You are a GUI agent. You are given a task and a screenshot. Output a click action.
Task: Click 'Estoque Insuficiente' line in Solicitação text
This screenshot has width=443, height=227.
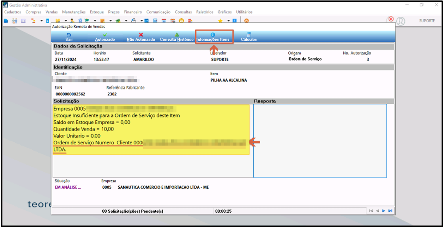[x=117, y=115]
